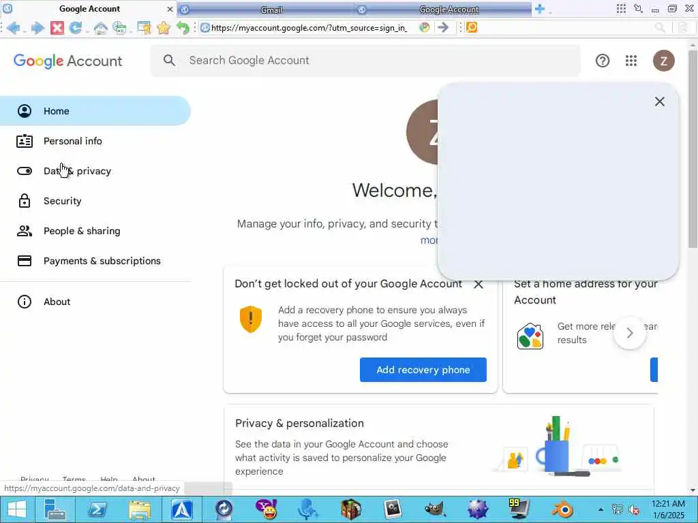The image size is (698, 523).
Task: Close the active Google Account tab
Action: (x=170, y=9)
